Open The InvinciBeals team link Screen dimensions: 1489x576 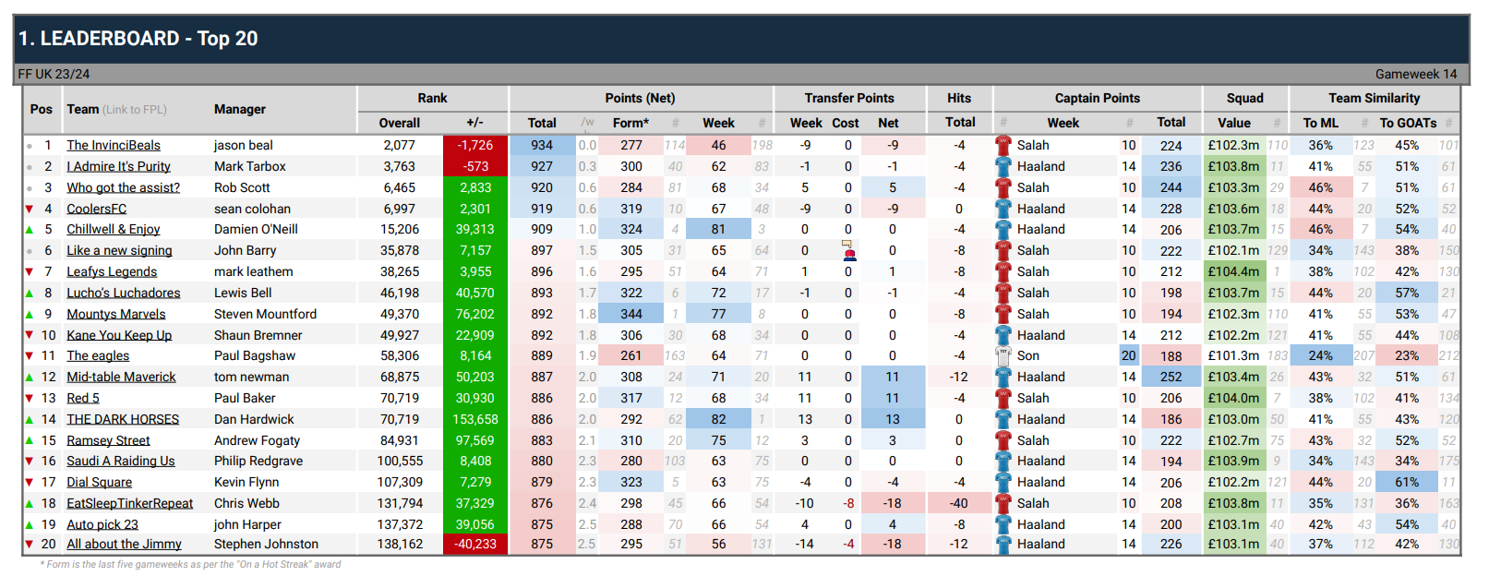click(113, 145)
